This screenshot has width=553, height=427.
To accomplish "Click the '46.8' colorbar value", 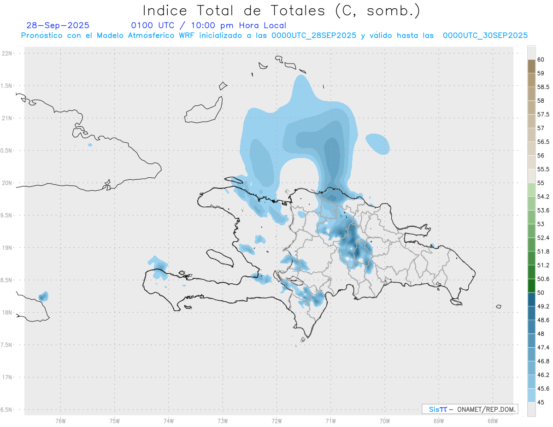I will pos(543,361).
